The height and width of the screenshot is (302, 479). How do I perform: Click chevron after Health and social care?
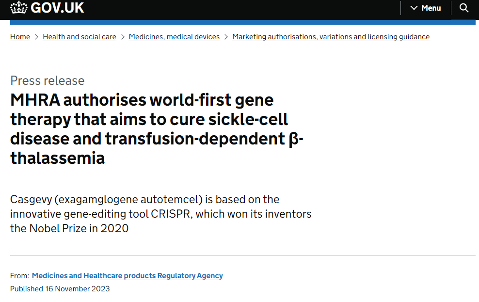(123, 37)
